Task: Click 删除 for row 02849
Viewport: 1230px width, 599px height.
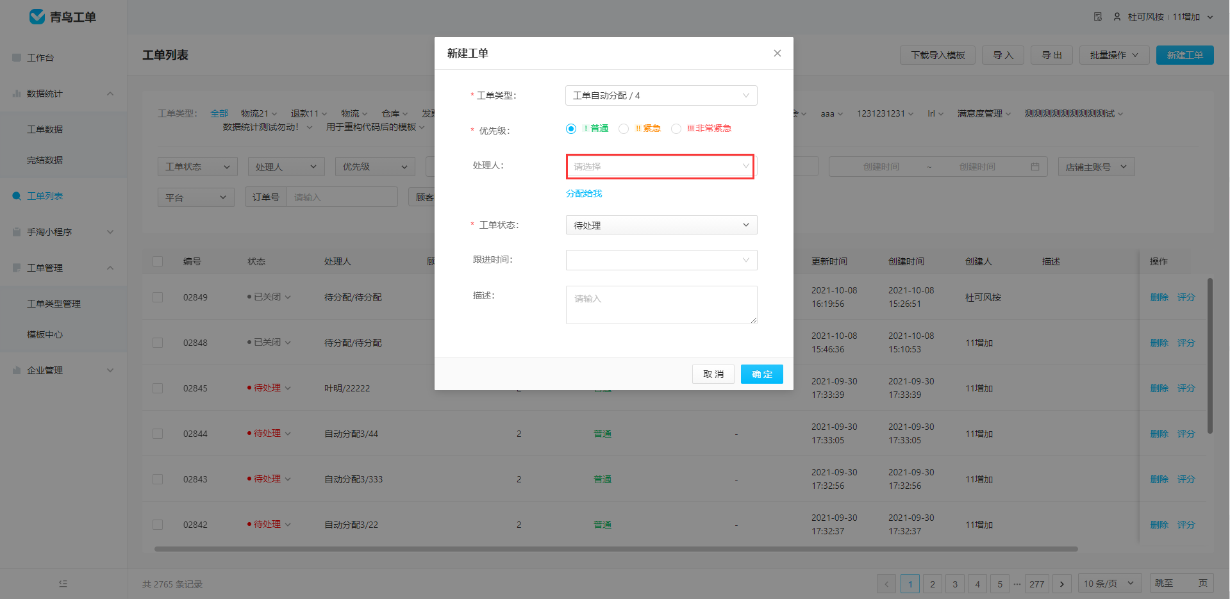Action: pyautogui.click(x=1159, y=297)
